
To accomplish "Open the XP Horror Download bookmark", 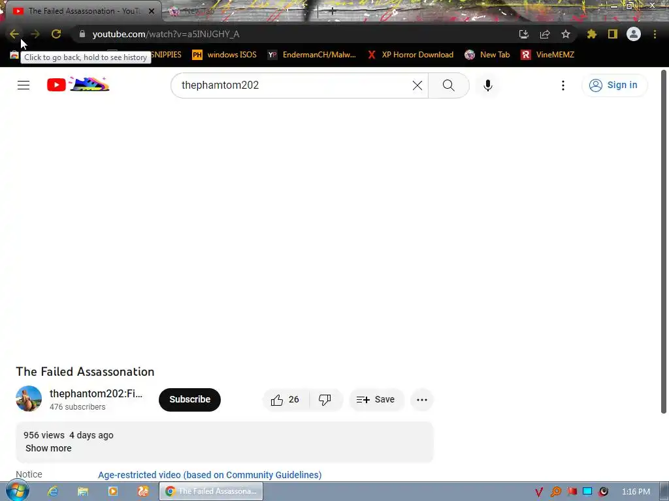I will 410,55.
